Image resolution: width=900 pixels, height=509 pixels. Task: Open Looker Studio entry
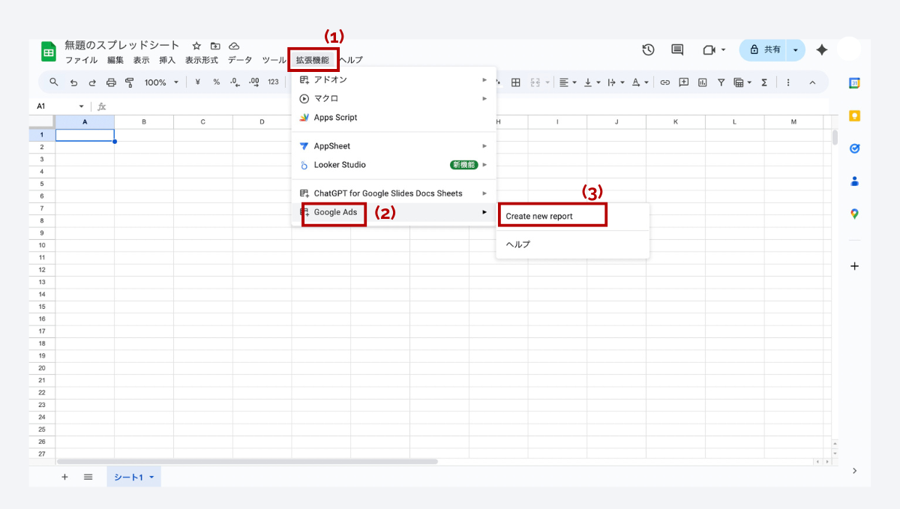[394, 165]
